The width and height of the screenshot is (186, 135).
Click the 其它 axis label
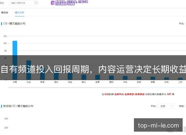[84, 82]
